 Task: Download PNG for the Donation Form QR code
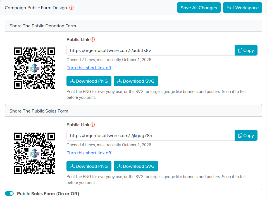point(89,81)
